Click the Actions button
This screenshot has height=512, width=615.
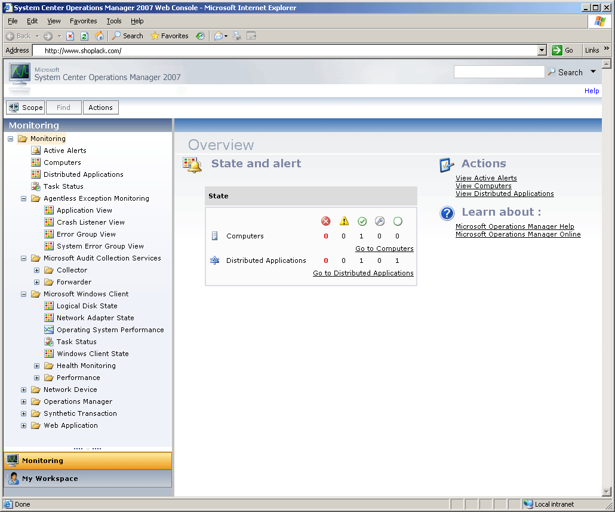tap(100, 108)
